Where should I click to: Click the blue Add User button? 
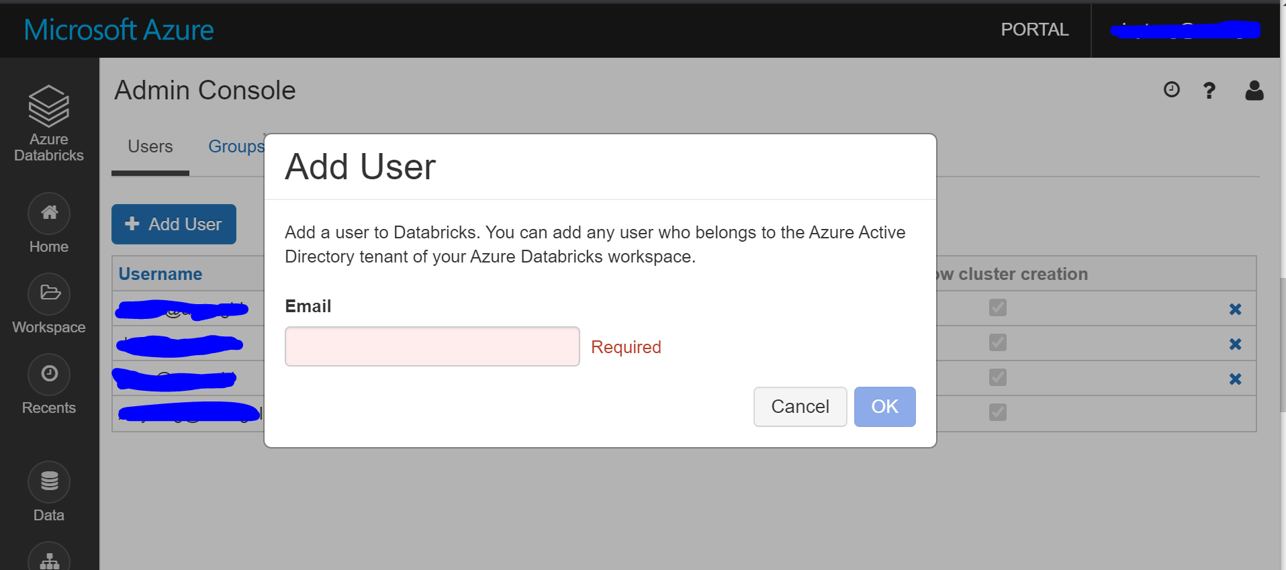click(174, 224)
